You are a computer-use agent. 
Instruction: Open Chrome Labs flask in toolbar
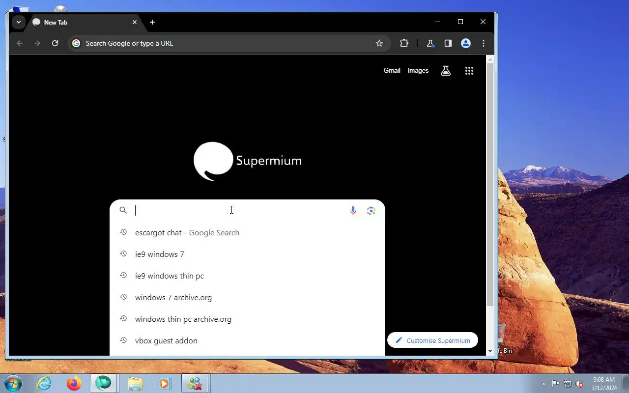pos(430,43)
